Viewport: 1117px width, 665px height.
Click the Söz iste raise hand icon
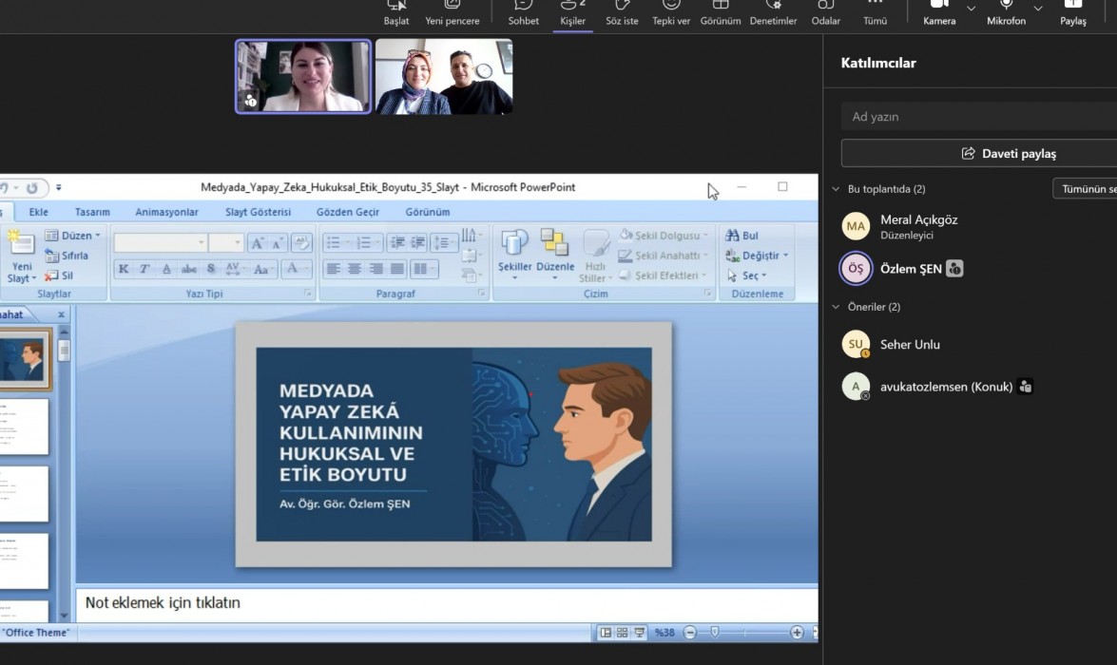(x=622, y=12)
